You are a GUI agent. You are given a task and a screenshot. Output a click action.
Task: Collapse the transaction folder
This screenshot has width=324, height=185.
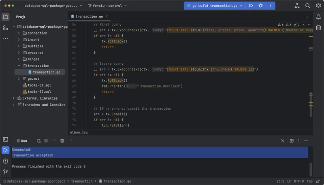pos(19,66)
